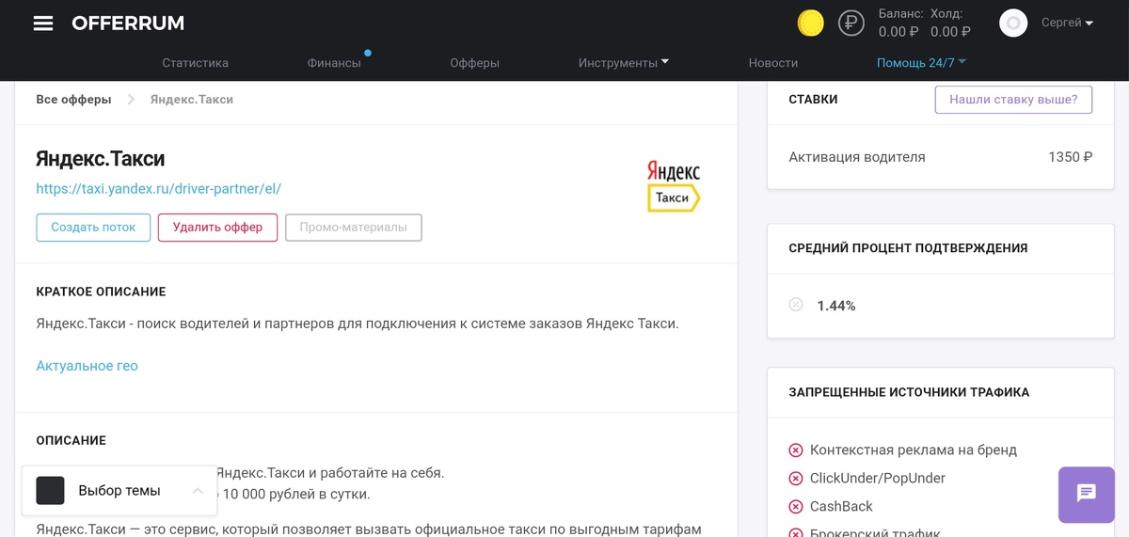
Task: Open the Сергей account dropdown
Action: point(1067,23)
